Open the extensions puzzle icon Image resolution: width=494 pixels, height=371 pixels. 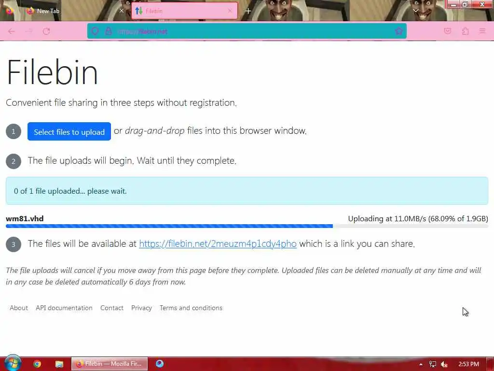coord(465,31)
